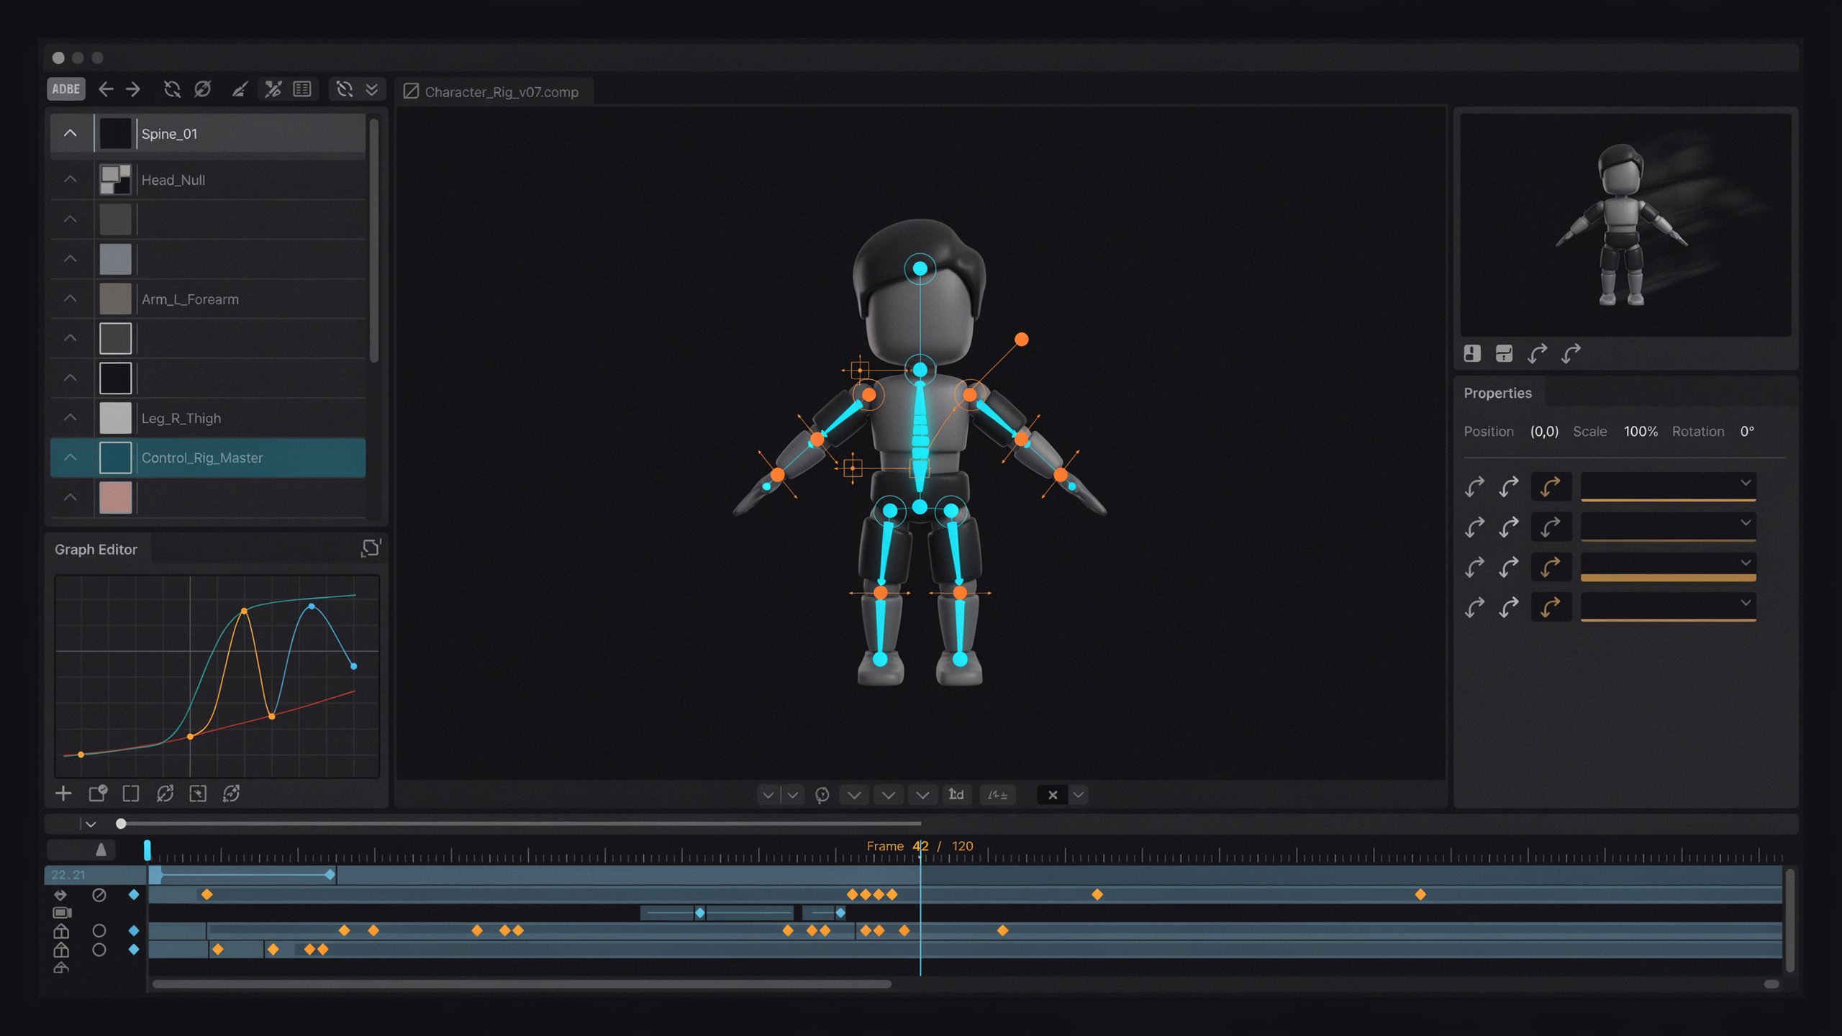
Task: Go forward with the right arrow icon
Action: pos(133,89)
